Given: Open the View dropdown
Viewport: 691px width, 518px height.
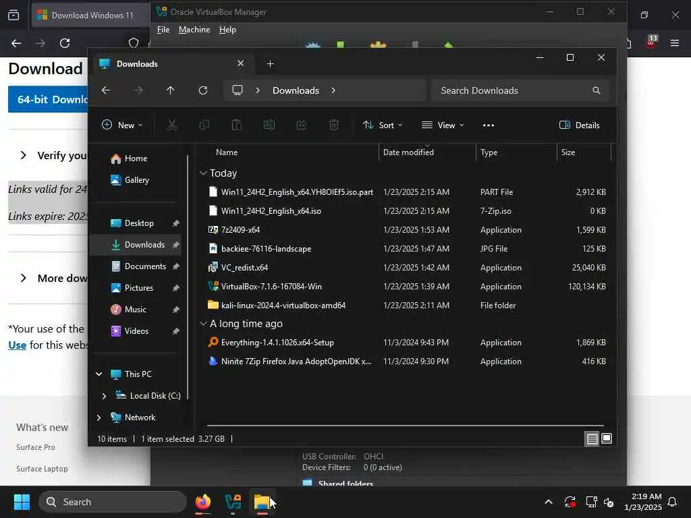Looking at the screenshot, I should 443,125.
